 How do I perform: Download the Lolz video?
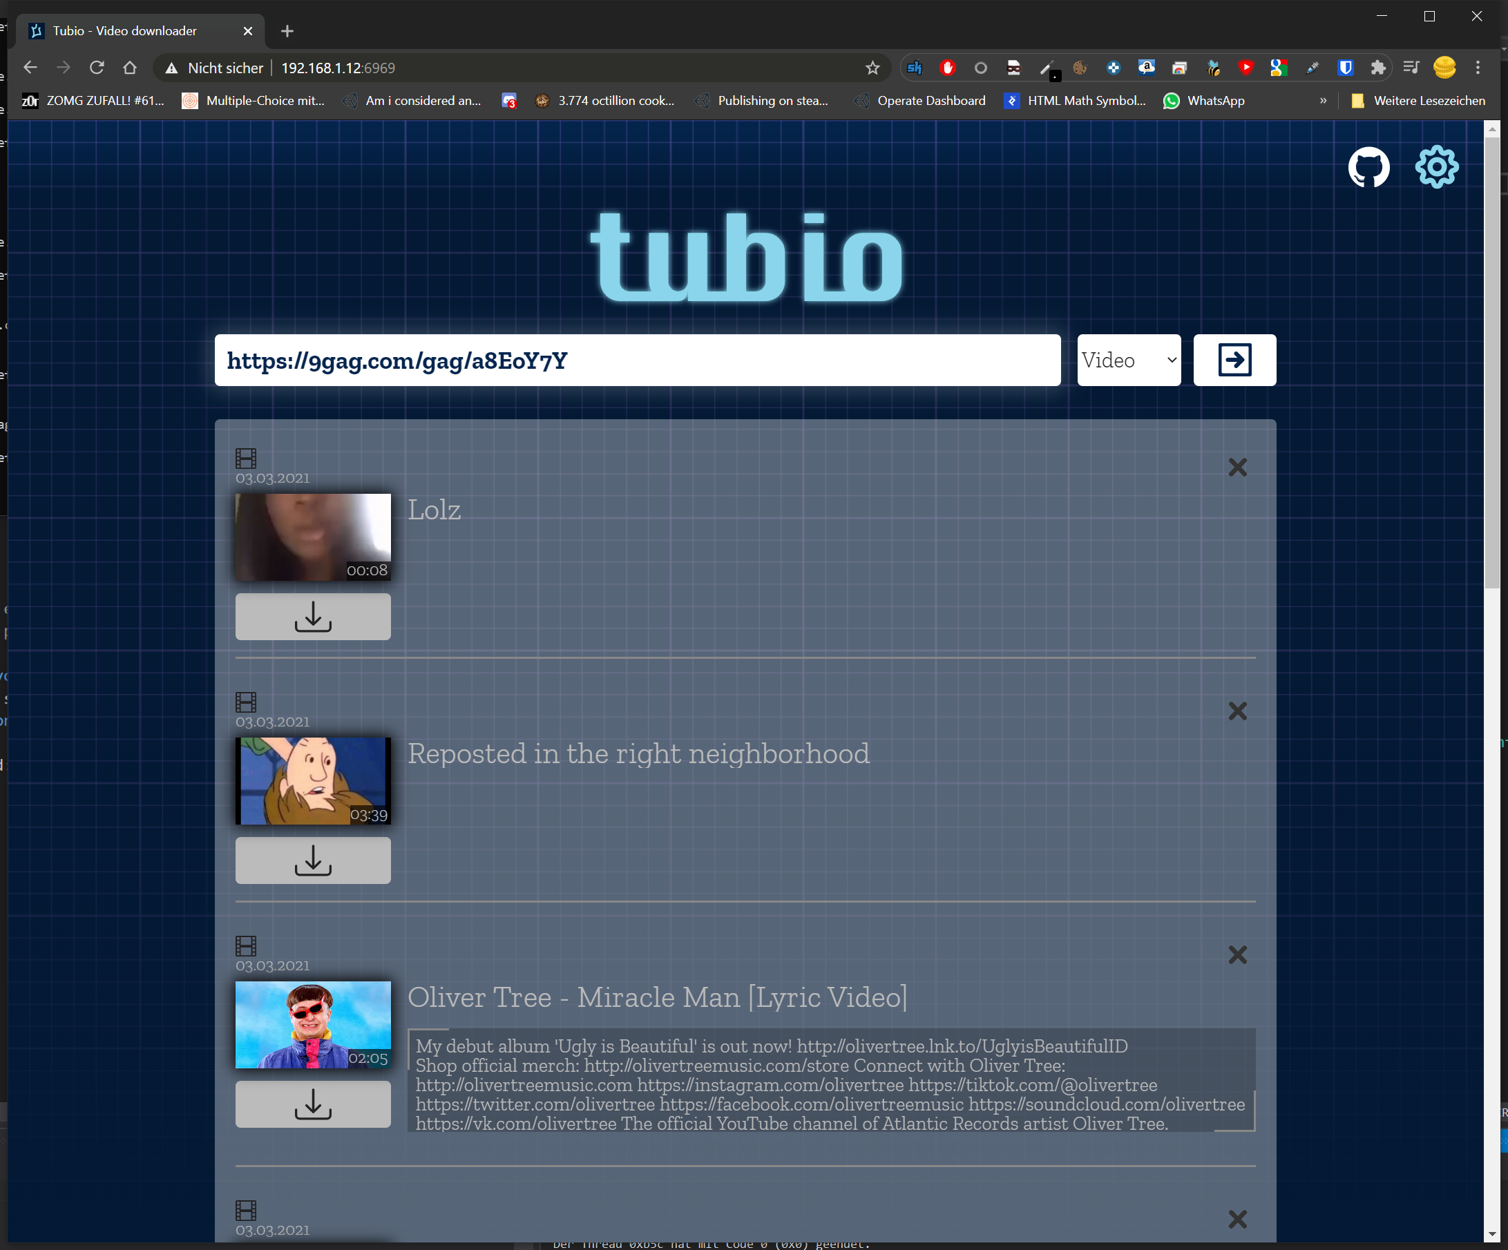pos(313,616)
